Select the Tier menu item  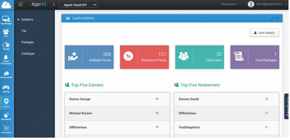point(24,31)
